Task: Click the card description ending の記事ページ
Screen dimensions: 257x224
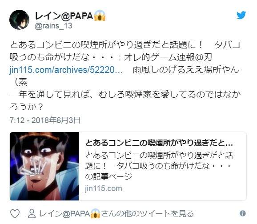Action: 159,166
